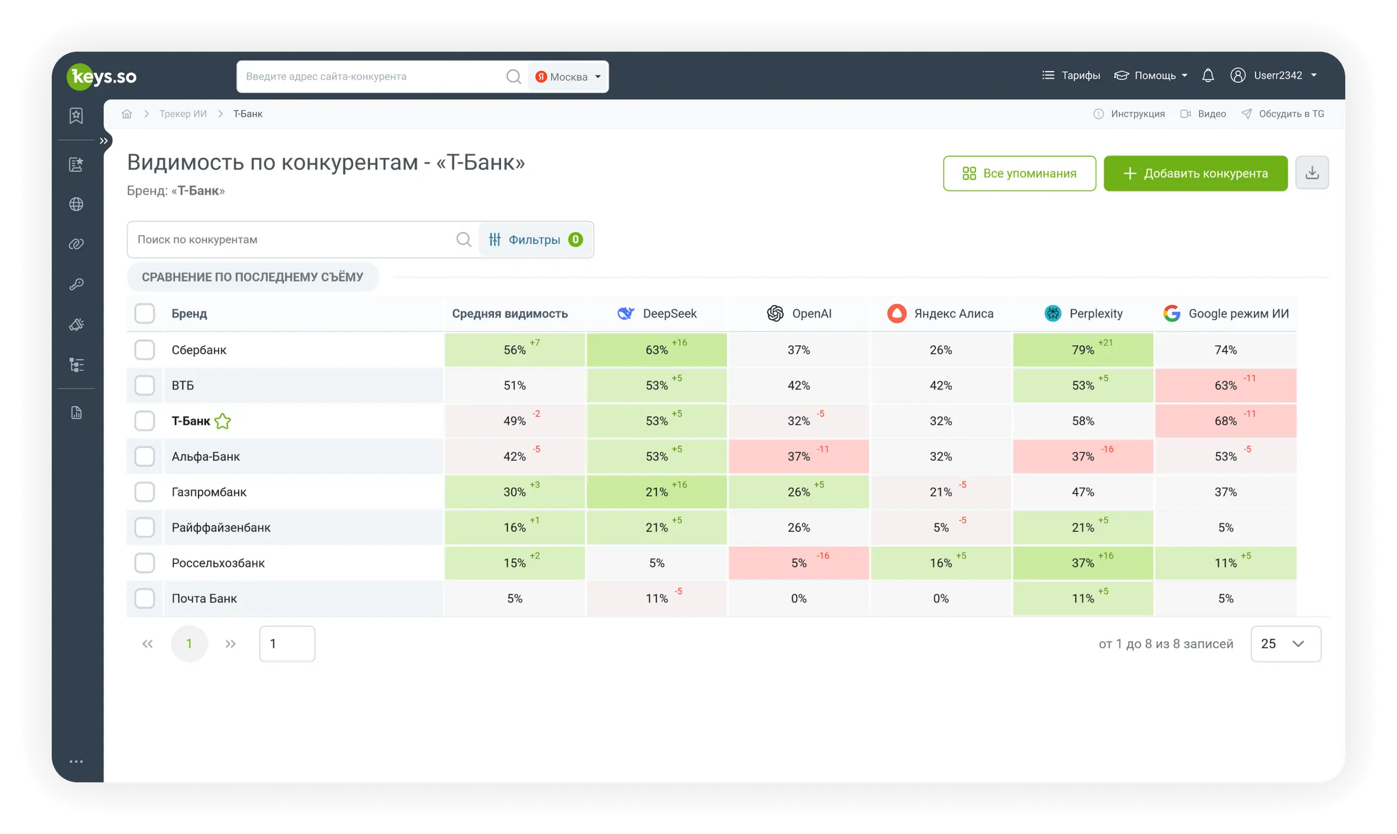
Task: Check the Почта Банк row checkbox
Action: click(x=144, y=598)
